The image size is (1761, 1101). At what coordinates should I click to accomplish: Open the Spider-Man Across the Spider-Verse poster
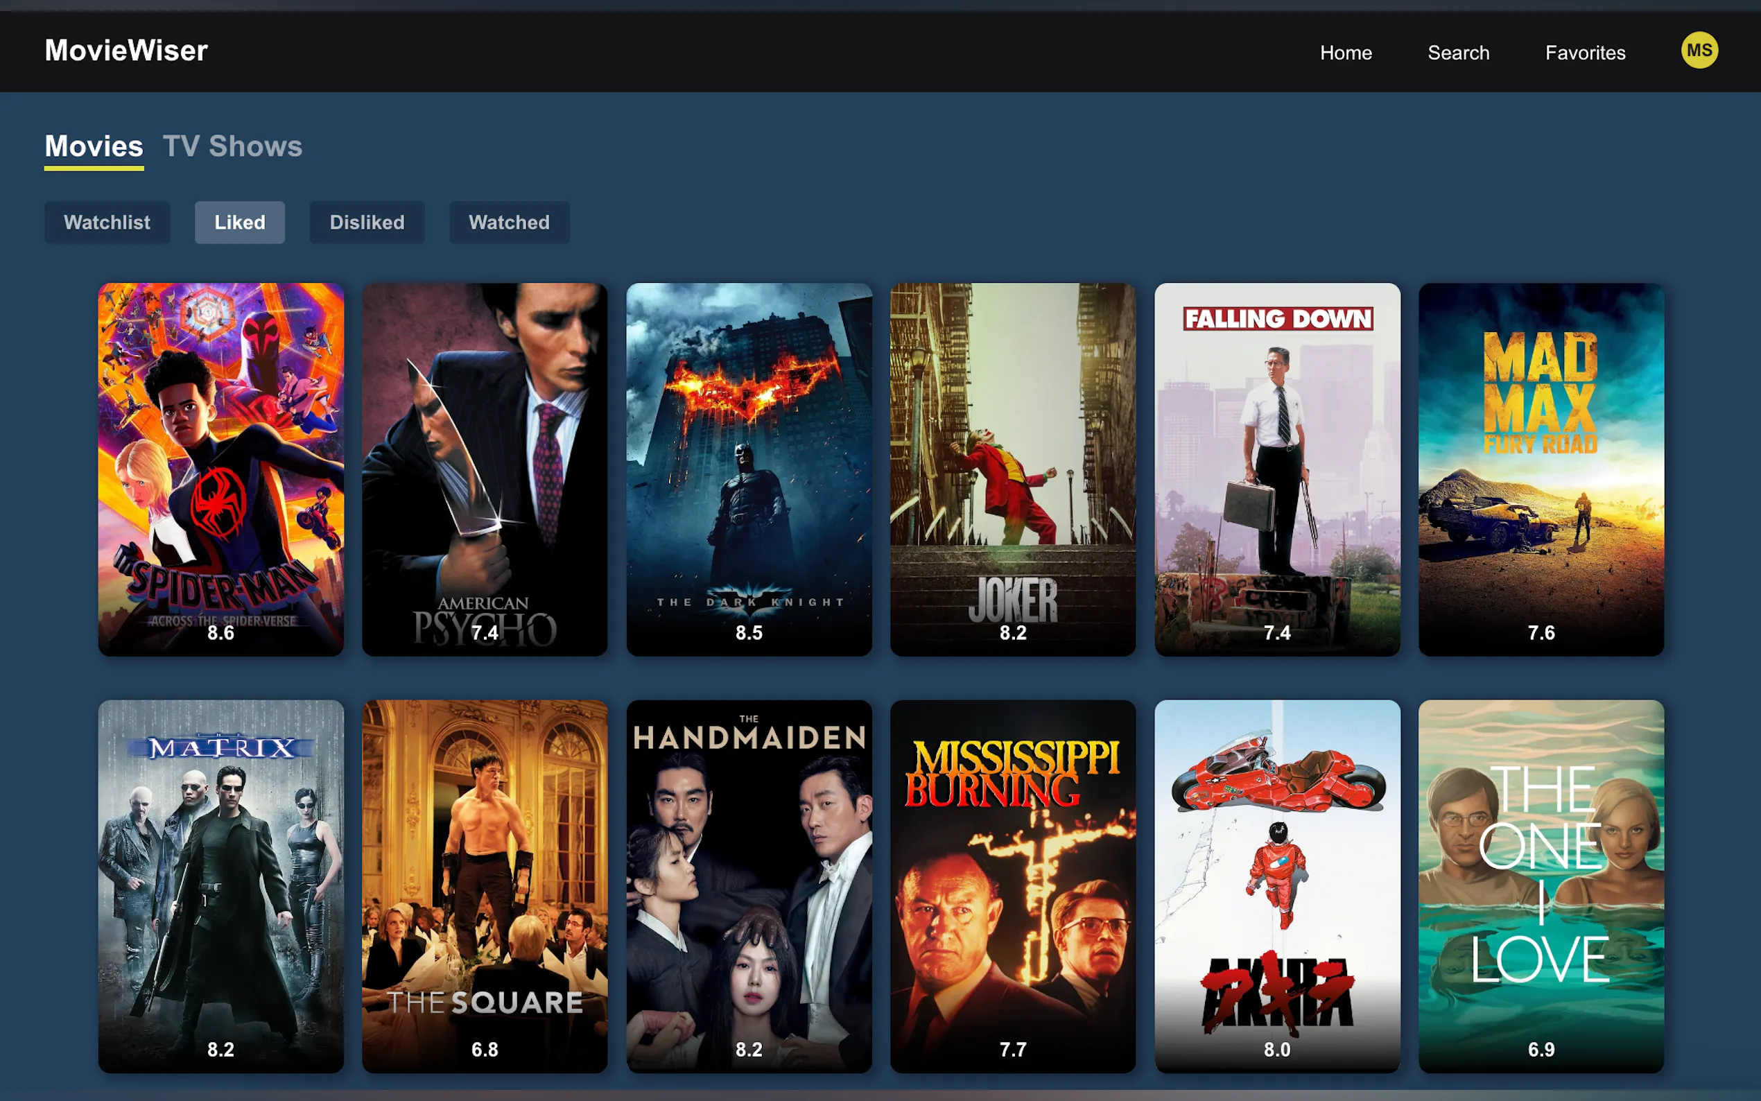click(220, 469)
